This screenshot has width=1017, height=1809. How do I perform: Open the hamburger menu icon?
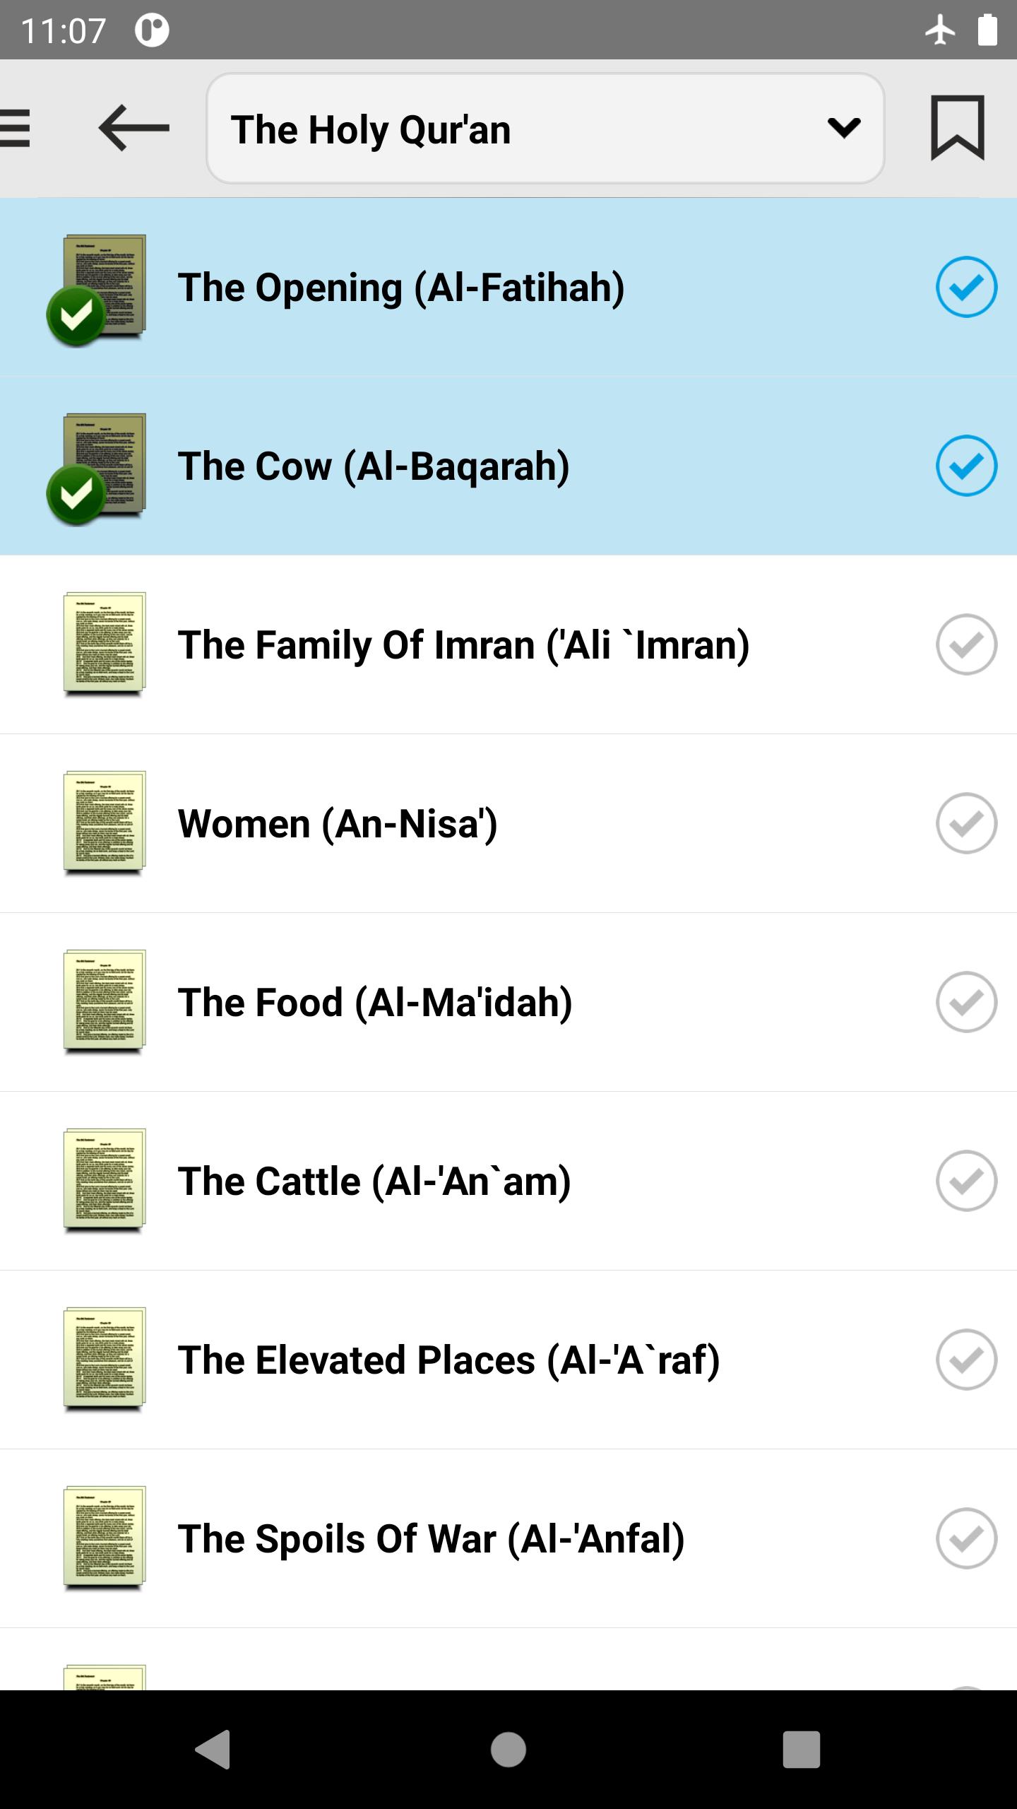(x=14, y=128)
